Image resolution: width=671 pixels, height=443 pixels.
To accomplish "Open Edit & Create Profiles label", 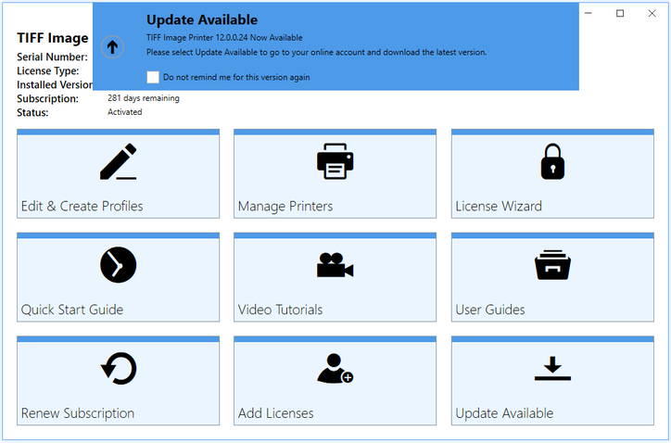I will click(82, 207).
